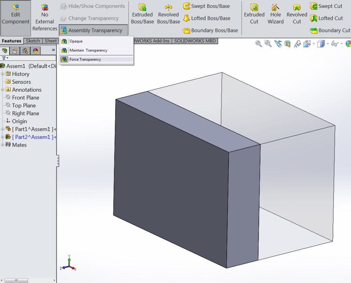Image resolution: width=351 pixels, height=283 pixels.
Task: Select Front Plane in the feature tree
Action: [x=25, y=97]
